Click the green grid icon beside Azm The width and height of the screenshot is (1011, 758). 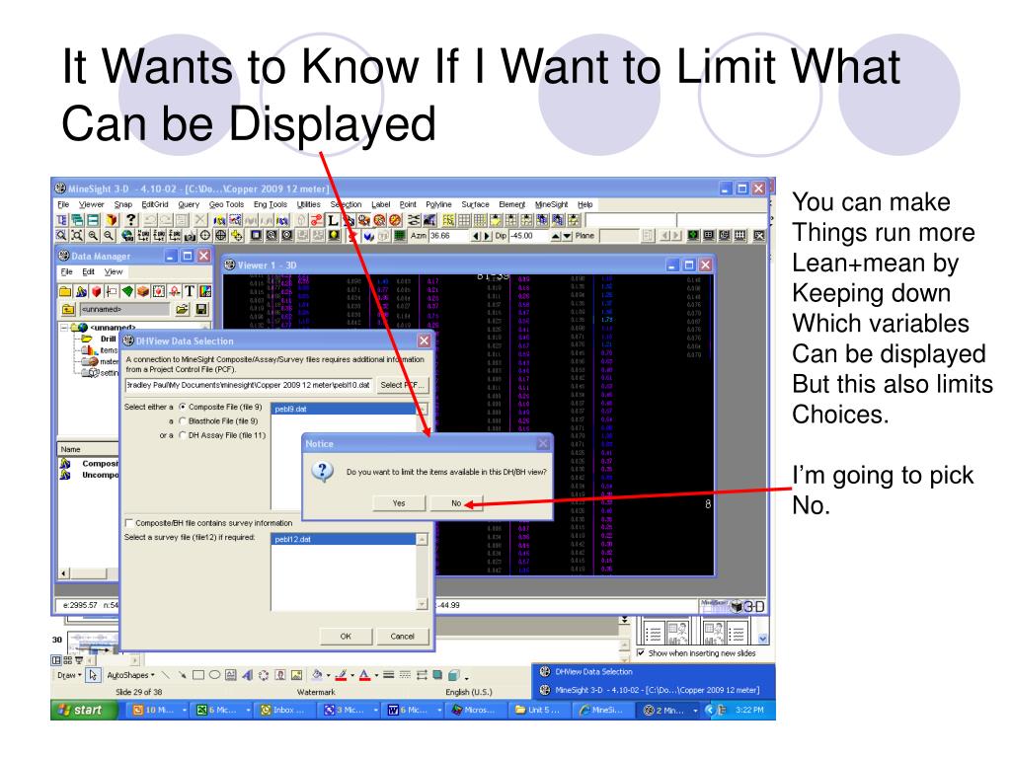(400, 235)
